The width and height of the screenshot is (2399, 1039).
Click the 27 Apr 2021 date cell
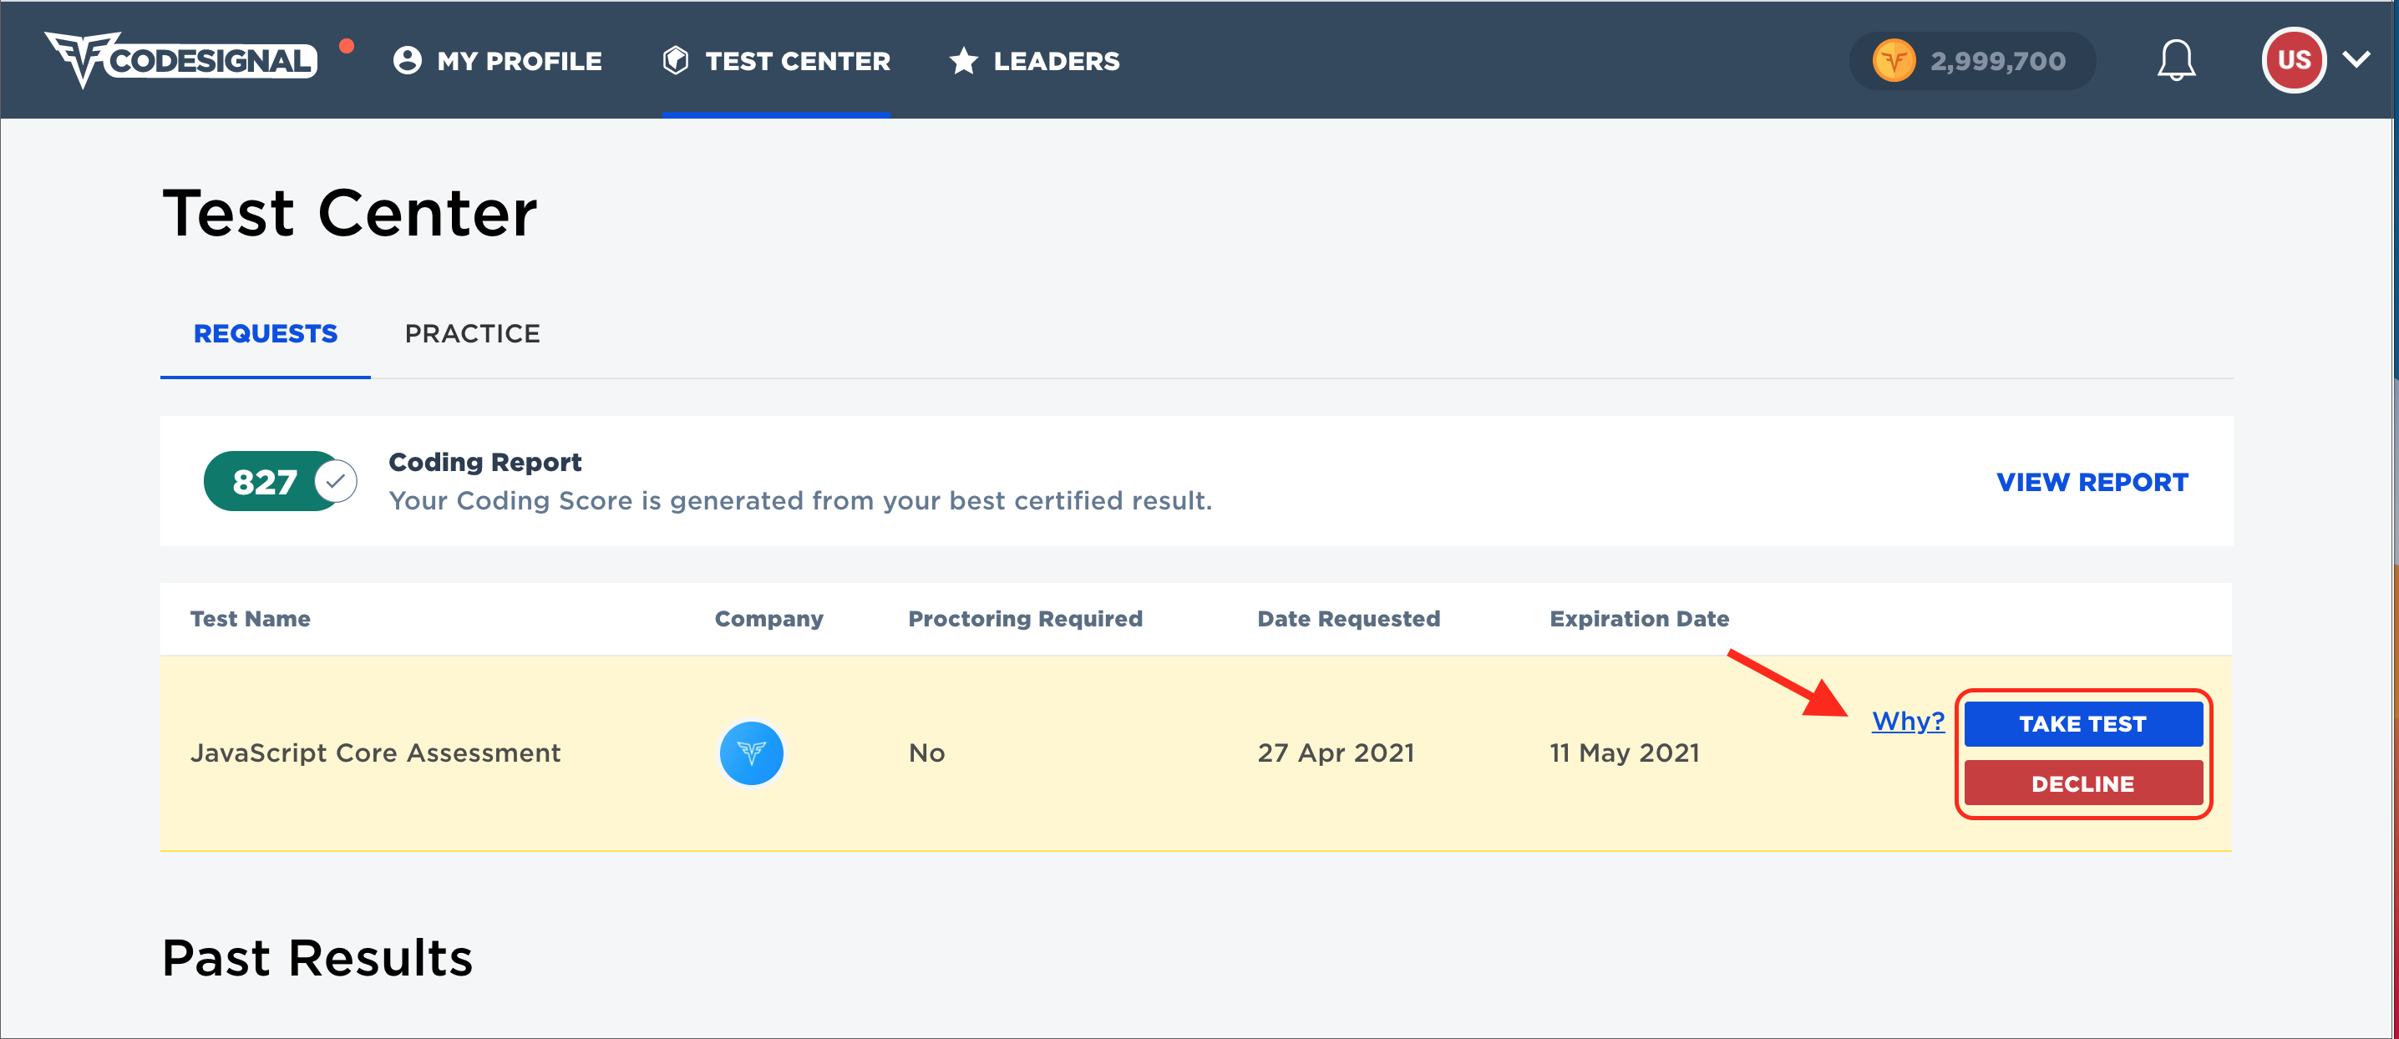1336,753
